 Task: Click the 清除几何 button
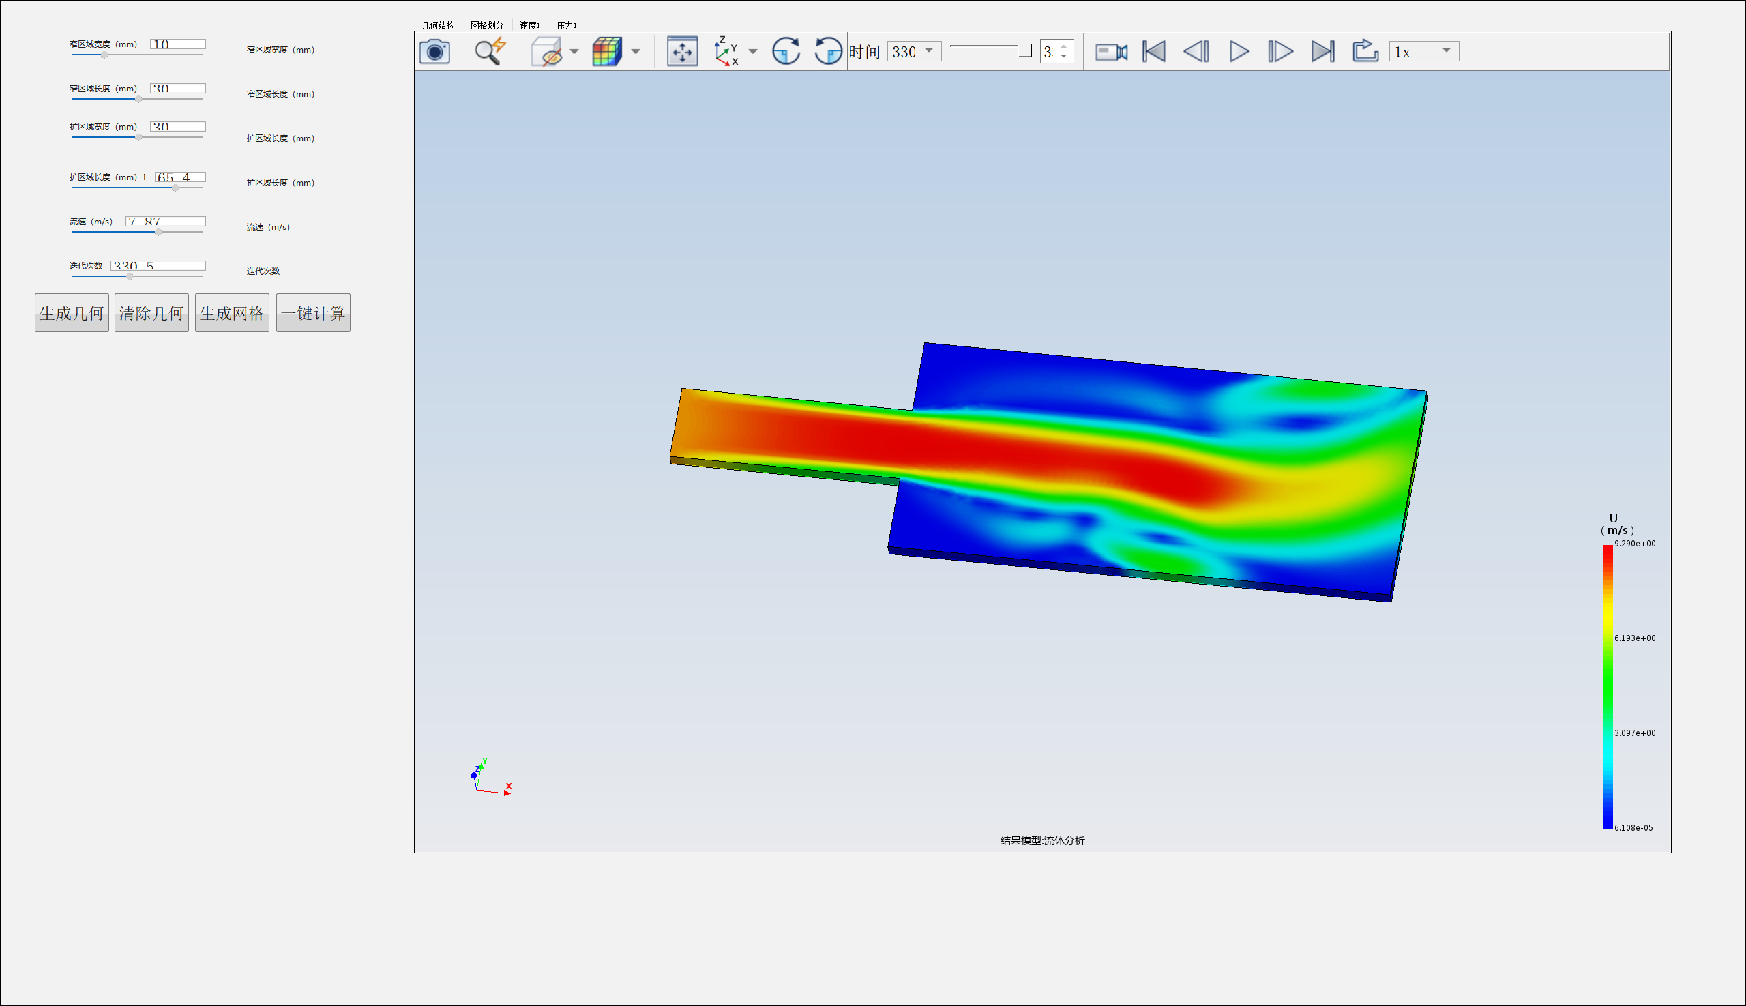(151, 313)
